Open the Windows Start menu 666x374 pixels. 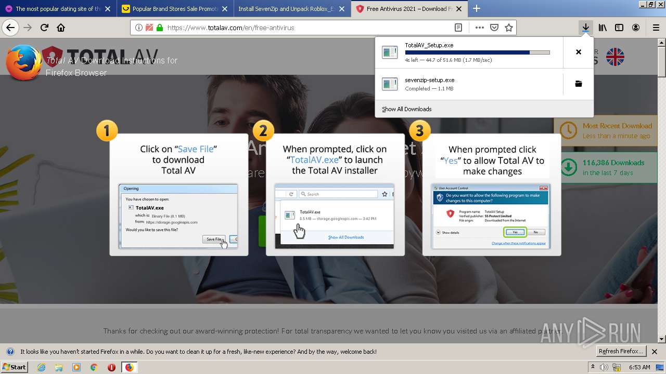click(x=14, y=367)
